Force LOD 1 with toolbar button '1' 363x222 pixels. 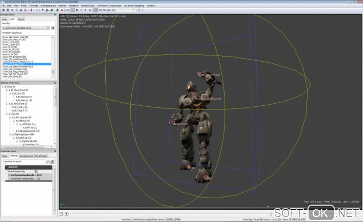81,10
